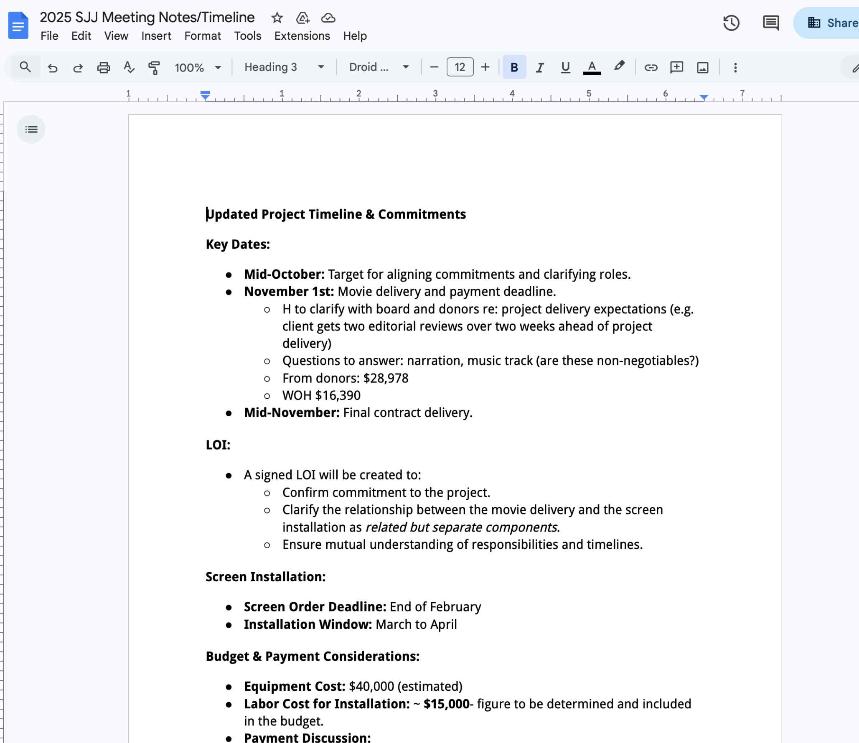859x743 pixels.
Task: Click the print icon
Action: (x=103, y=67)
